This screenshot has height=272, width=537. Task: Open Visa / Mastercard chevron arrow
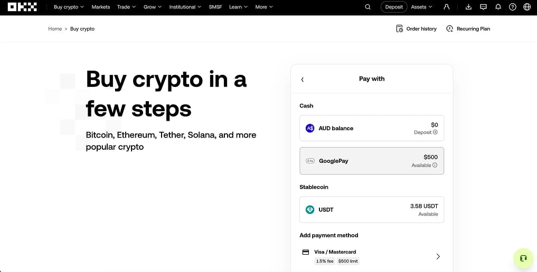coord(438,256)
